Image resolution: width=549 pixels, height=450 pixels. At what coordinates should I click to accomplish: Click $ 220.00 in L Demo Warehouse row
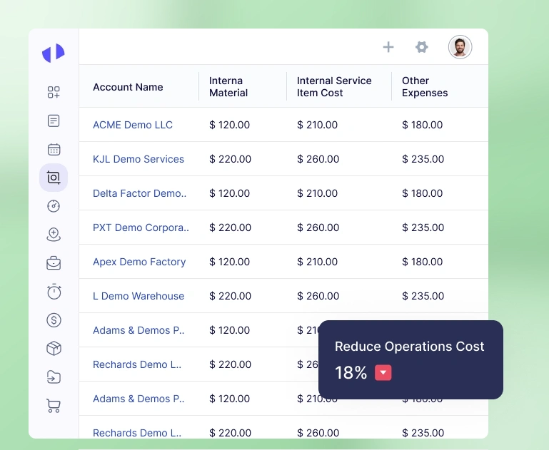[230, 296]
